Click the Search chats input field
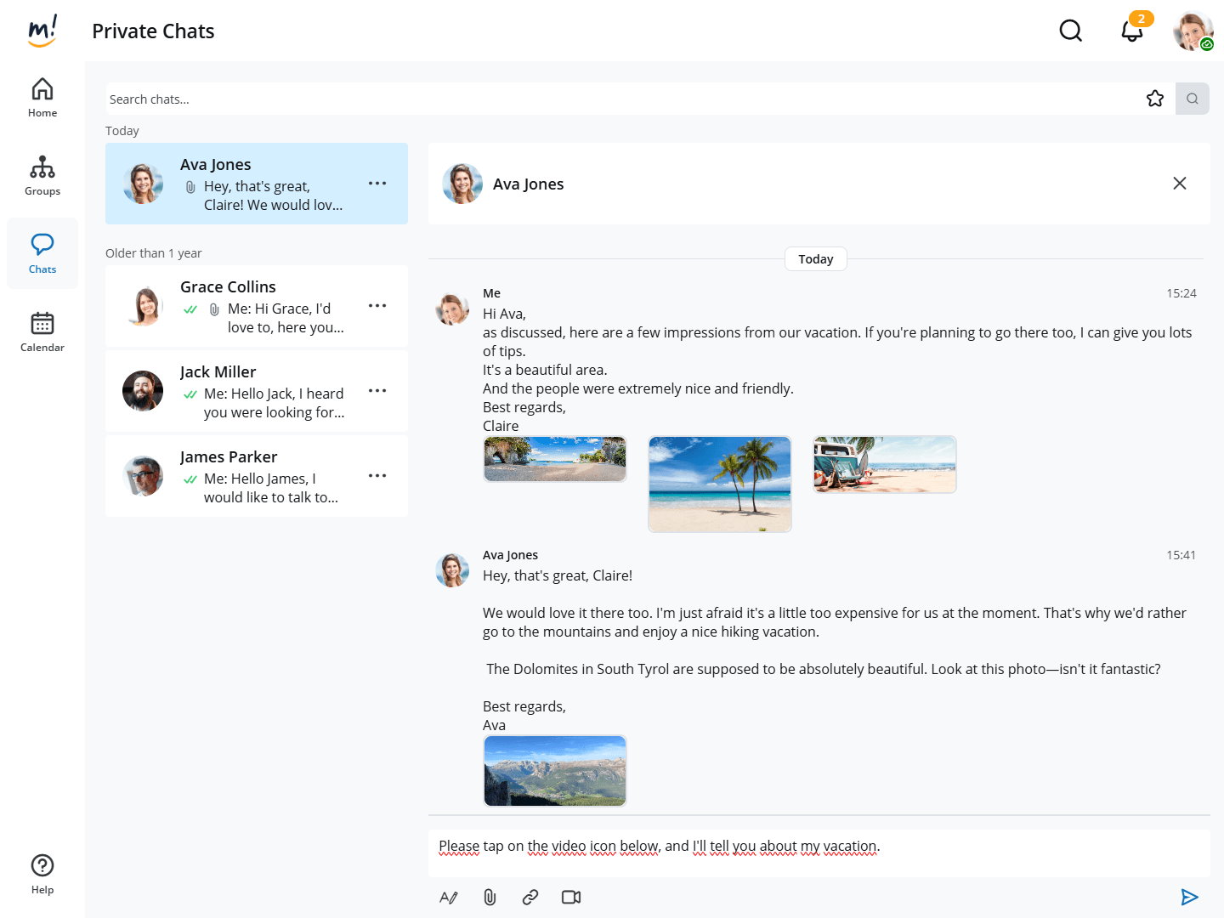Screen dimensions: 1224x918 (620, 99)
